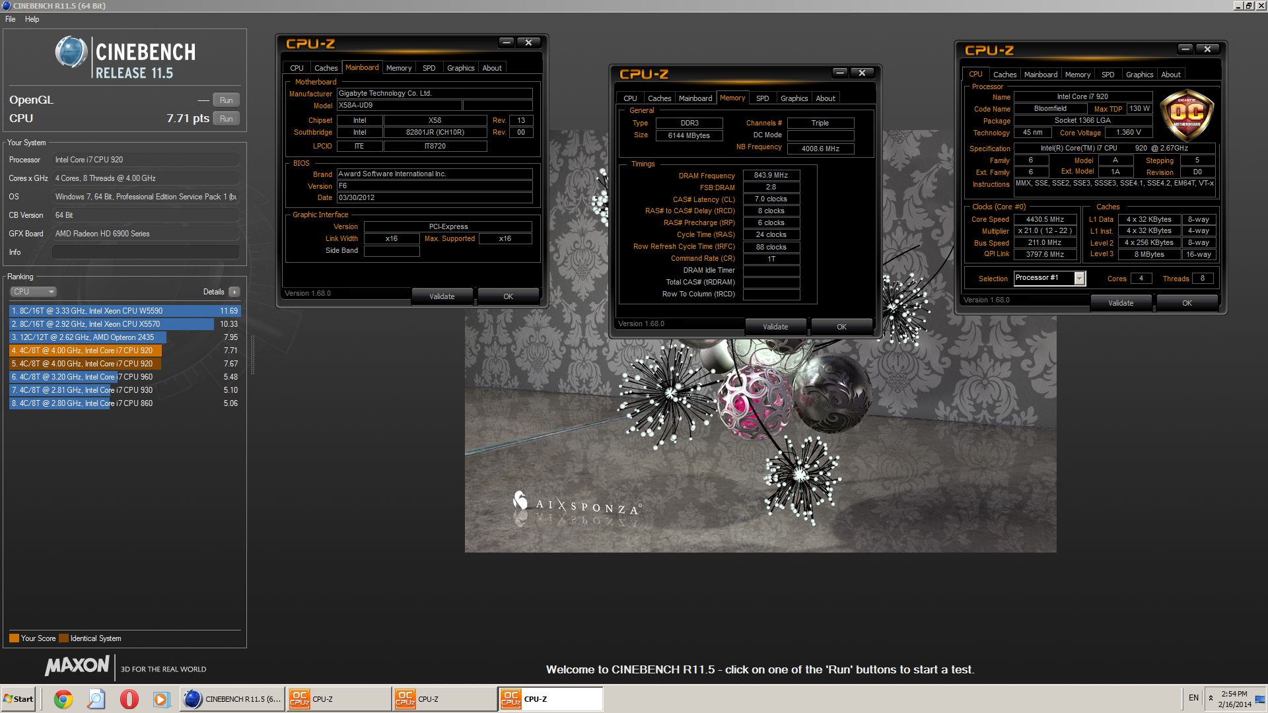This screenshot has height=713, width=1268.
Task: Open Processor #1 selection dropdown
Action: coord(1079,279)
